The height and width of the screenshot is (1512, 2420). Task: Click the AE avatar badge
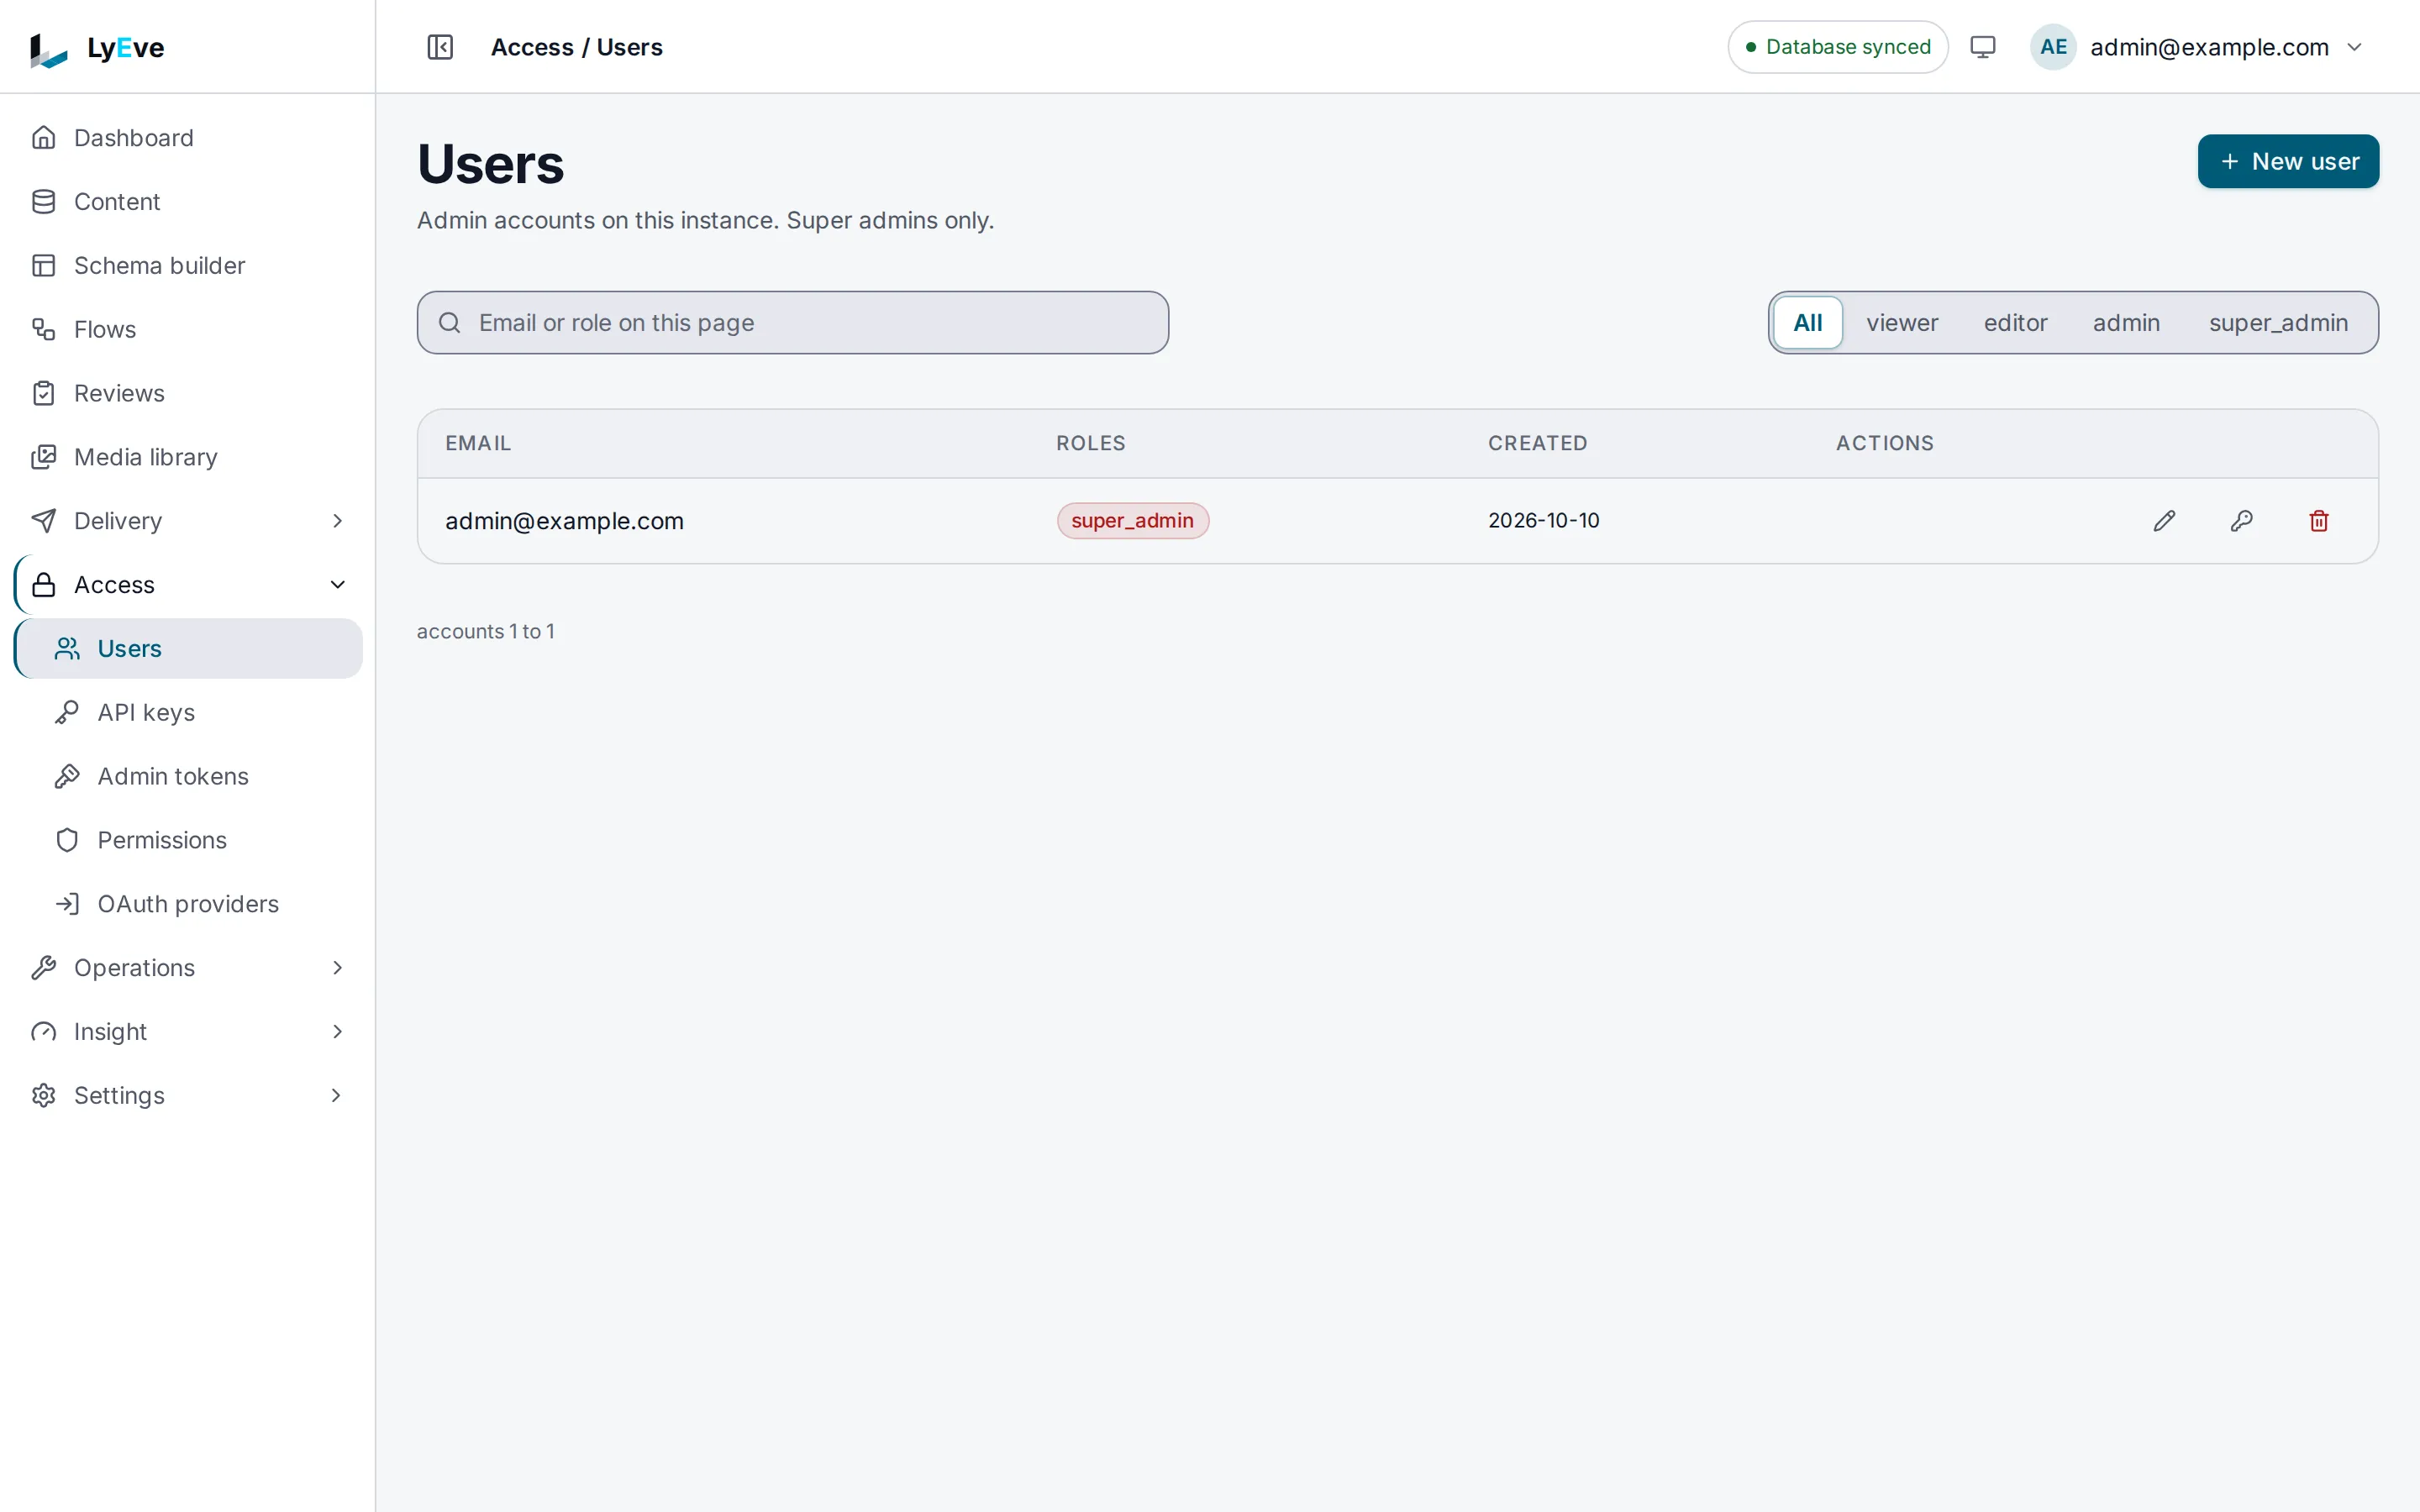(x=2053, y=47)
